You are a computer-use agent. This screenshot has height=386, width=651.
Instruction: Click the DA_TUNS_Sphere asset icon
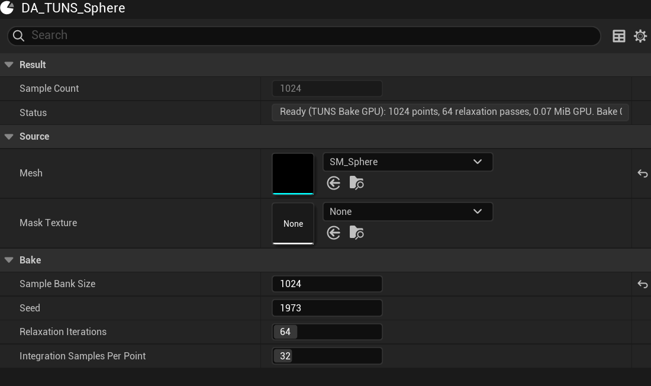pos(7,7)
